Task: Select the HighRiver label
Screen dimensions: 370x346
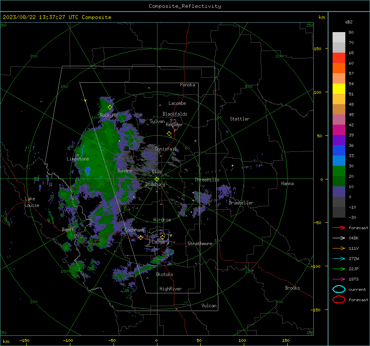Action: [x=171, y=289]
